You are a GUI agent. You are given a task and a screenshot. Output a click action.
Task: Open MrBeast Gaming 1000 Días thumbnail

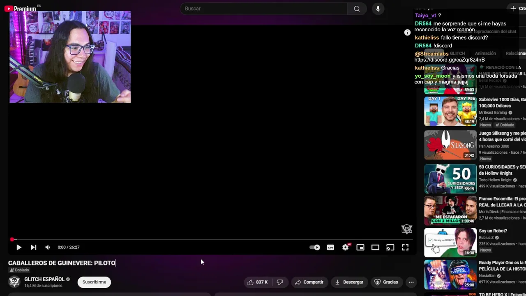pyautogui.click(x=450, y=111)
